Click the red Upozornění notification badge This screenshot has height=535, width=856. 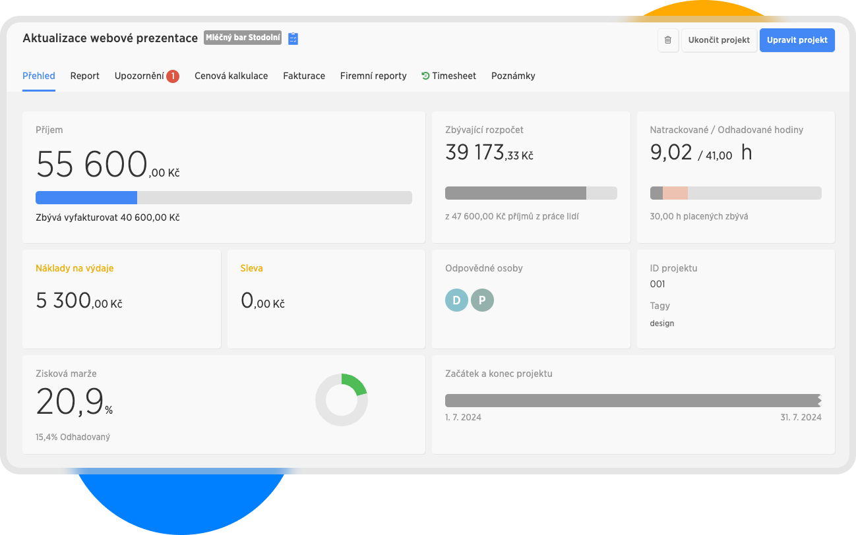pyautogui.click(x=173, y=76)
